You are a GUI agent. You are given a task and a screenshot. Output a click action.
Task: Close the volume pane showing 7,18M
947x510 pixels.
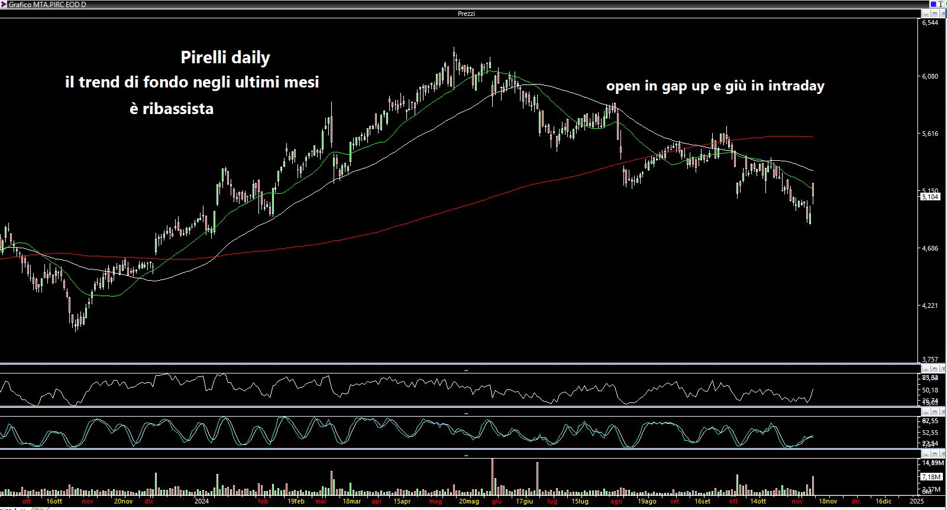pyautogui.click(x=942, y=454)
